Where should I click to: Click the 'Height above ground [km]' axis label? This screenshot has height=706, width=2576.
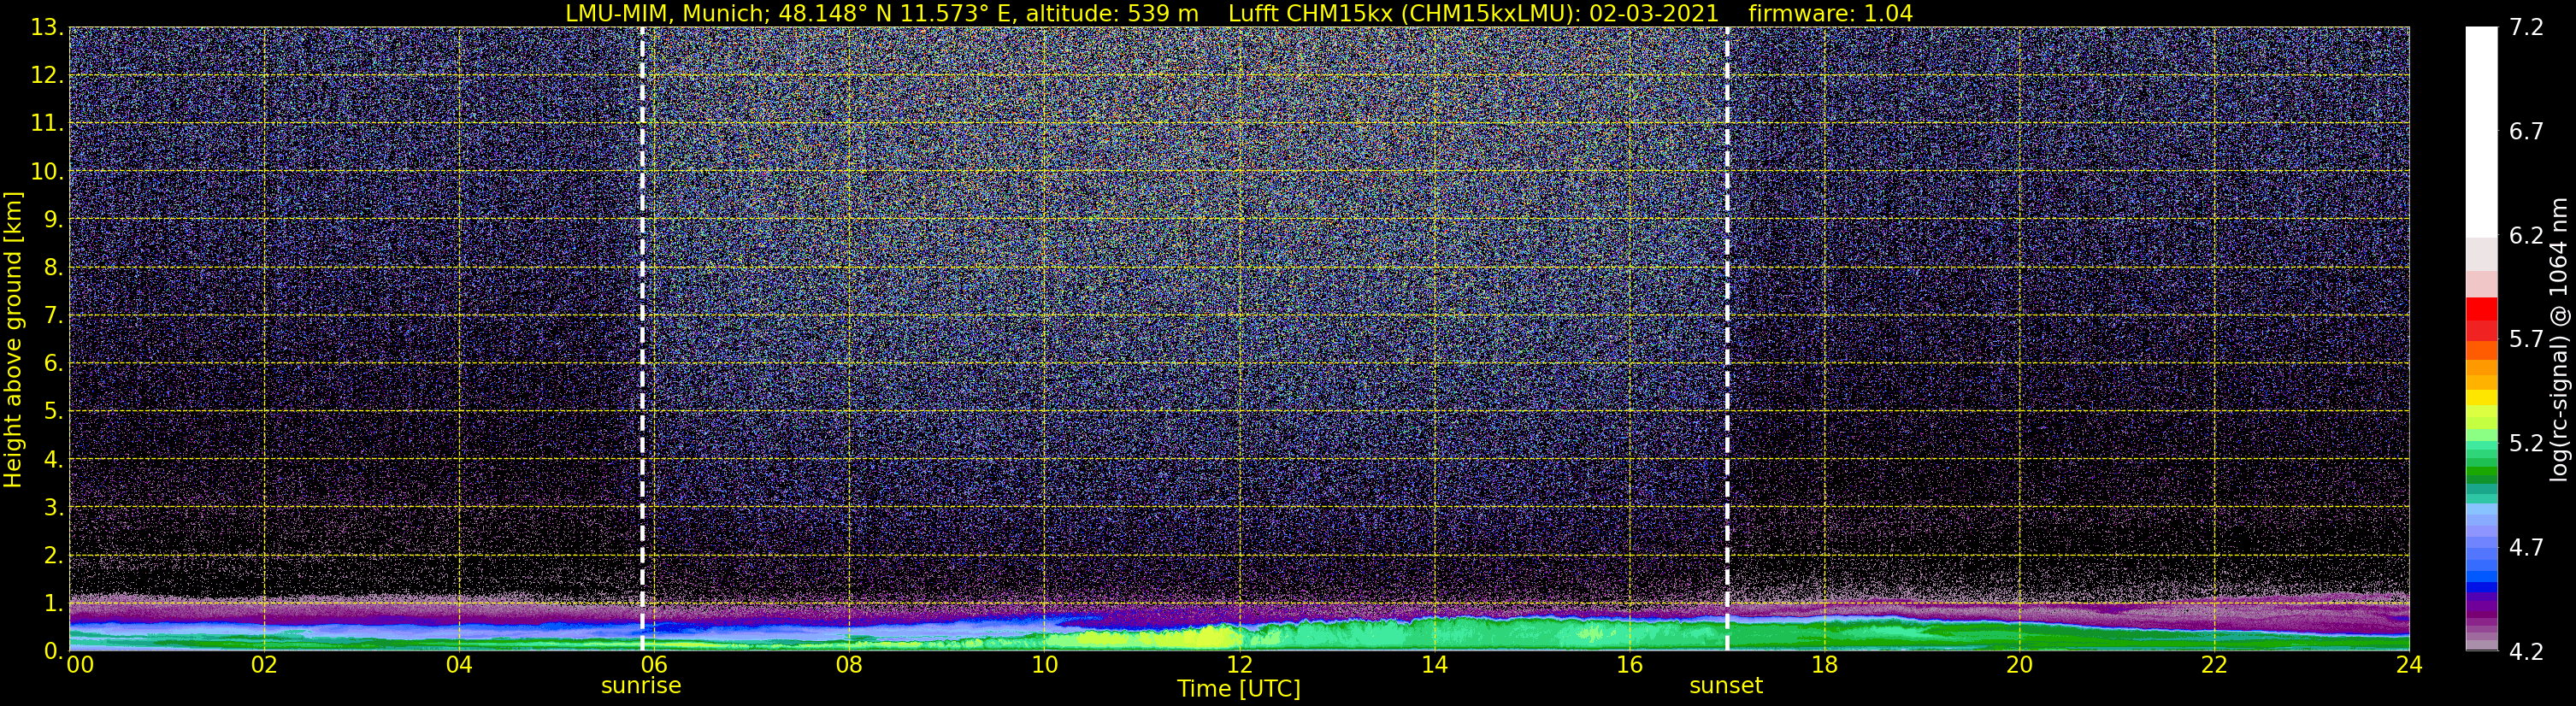pyautogui.click(x=13, y=339)
